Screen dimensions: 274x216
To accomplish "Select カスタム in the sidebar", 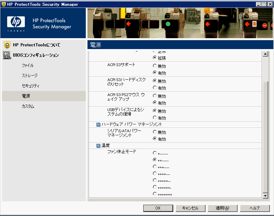I will (x=28, y=106).
